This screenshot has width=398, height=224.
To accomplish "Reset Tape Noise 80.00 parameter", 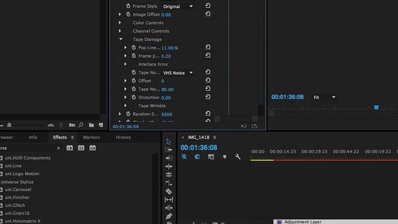I will coord(208,89).
